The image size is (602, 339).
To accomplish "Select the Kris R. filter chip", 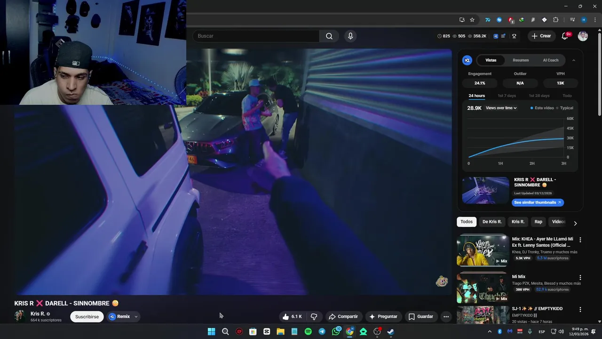I will 518,222.
